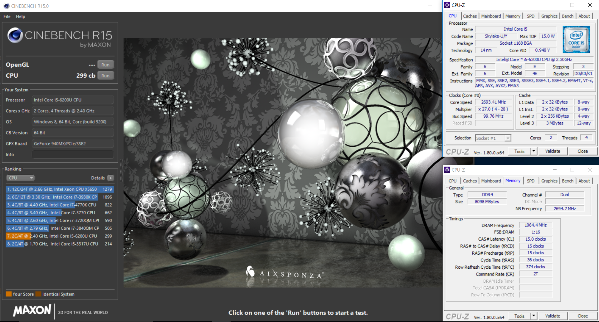The height and width of the screenshot is (322, 599).
Task: Click the GFX Board field GeForce 940MX
Action: coord(73,144)
